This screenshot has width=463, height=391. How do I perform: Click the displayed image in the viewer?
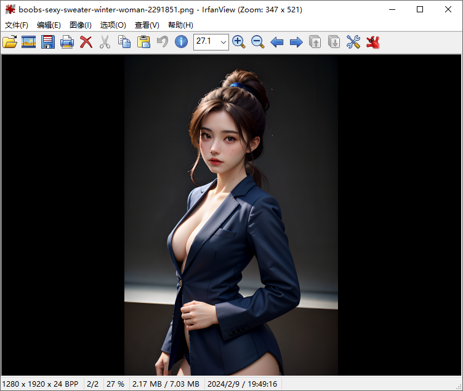pos(231,216)
